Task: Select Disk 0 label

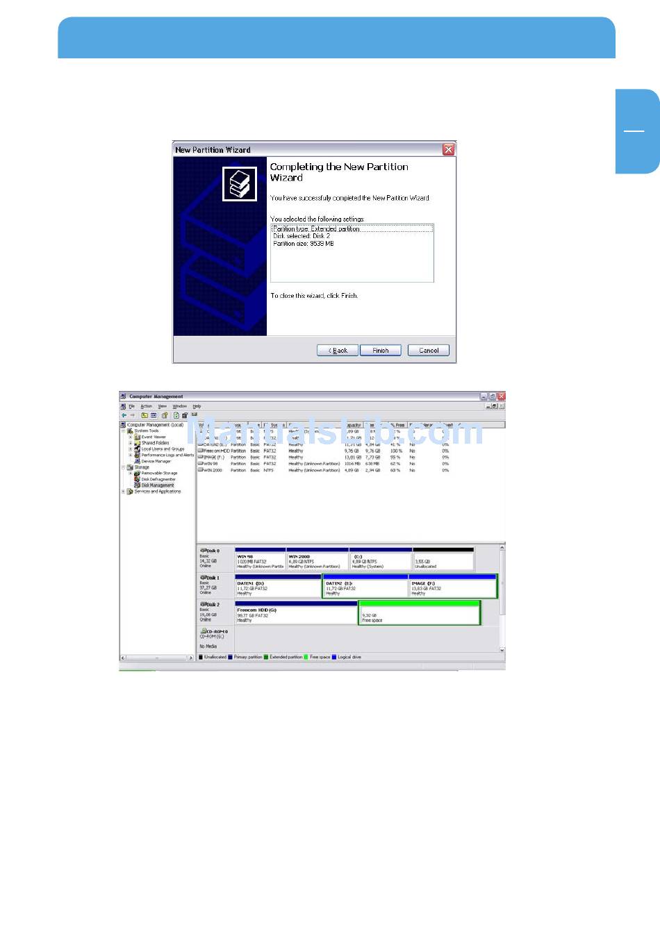Action: [210, 551]
